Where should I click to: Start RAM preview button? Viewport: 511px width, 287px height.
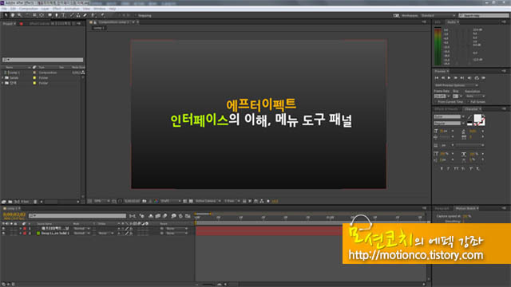(484, 78)
